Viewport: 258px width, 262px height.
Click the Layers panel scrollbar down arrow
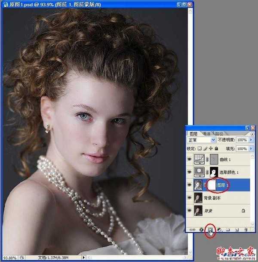click(x=252, y=224)
